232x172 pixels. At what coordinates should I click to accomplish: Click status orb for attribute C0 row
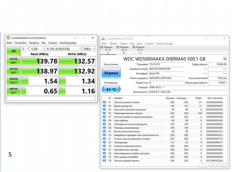pos(104,135)
